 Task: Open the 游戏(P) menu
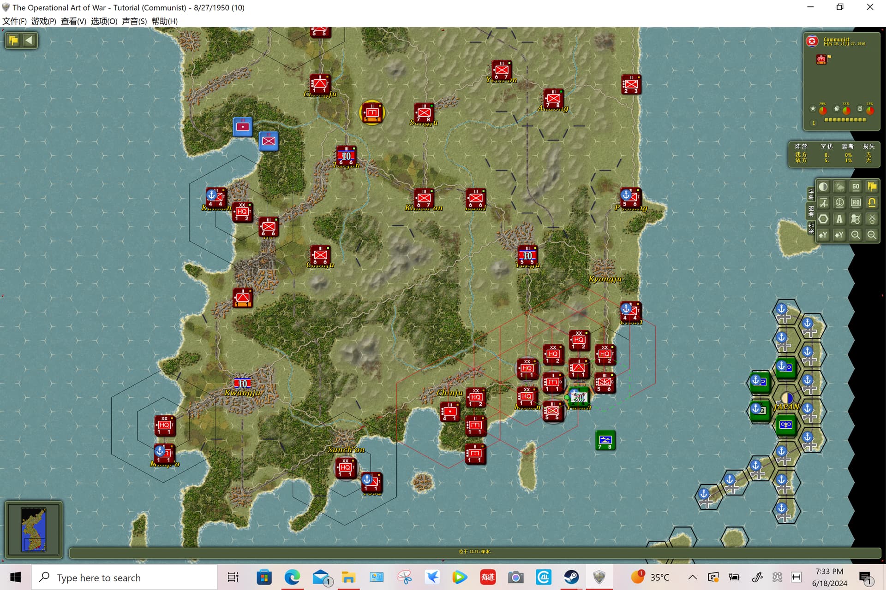coord(44,21)
